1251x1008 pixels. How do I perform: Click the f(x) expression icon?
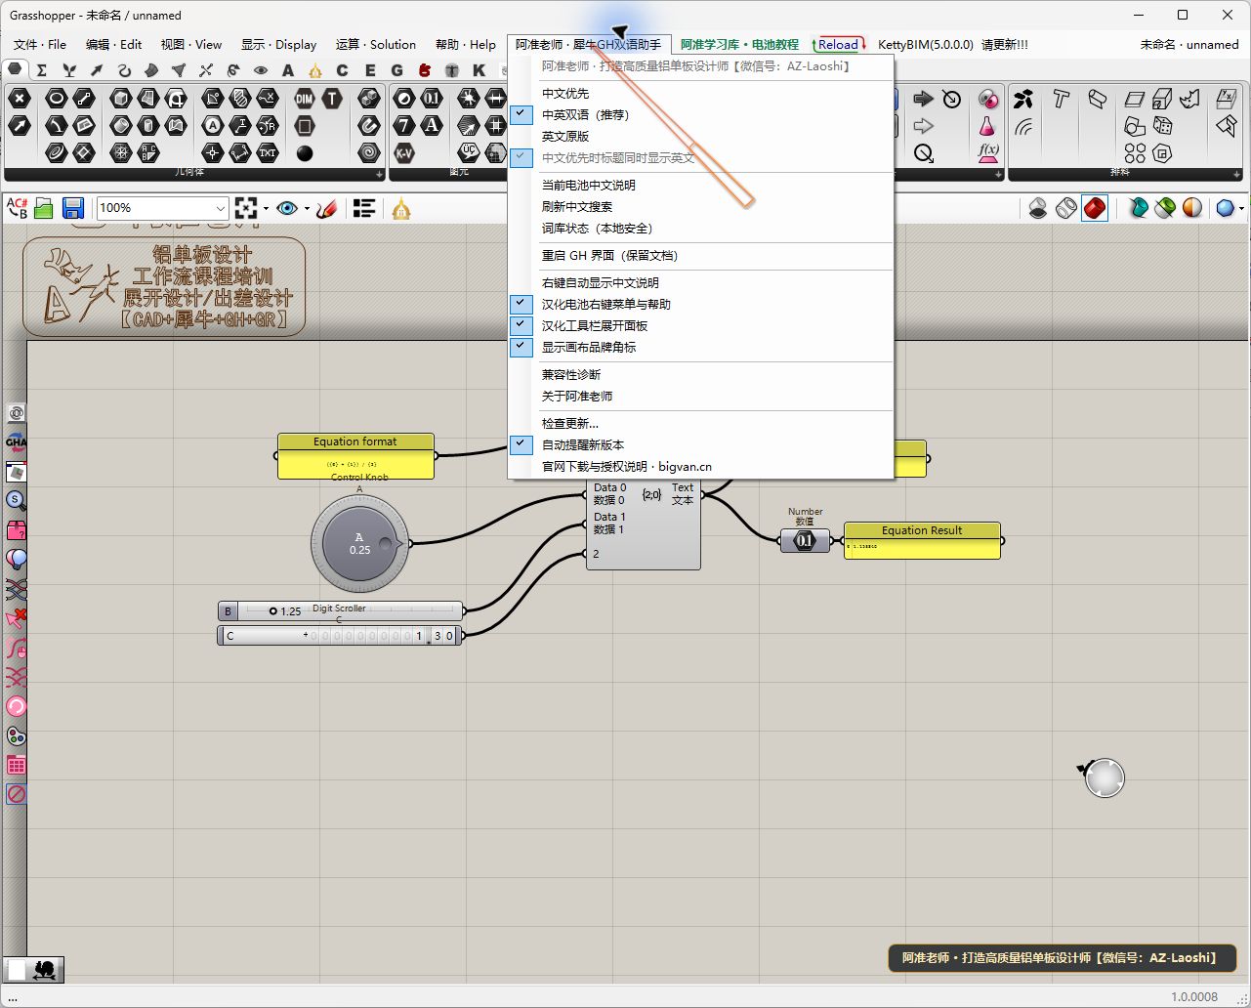coord(988,152)
